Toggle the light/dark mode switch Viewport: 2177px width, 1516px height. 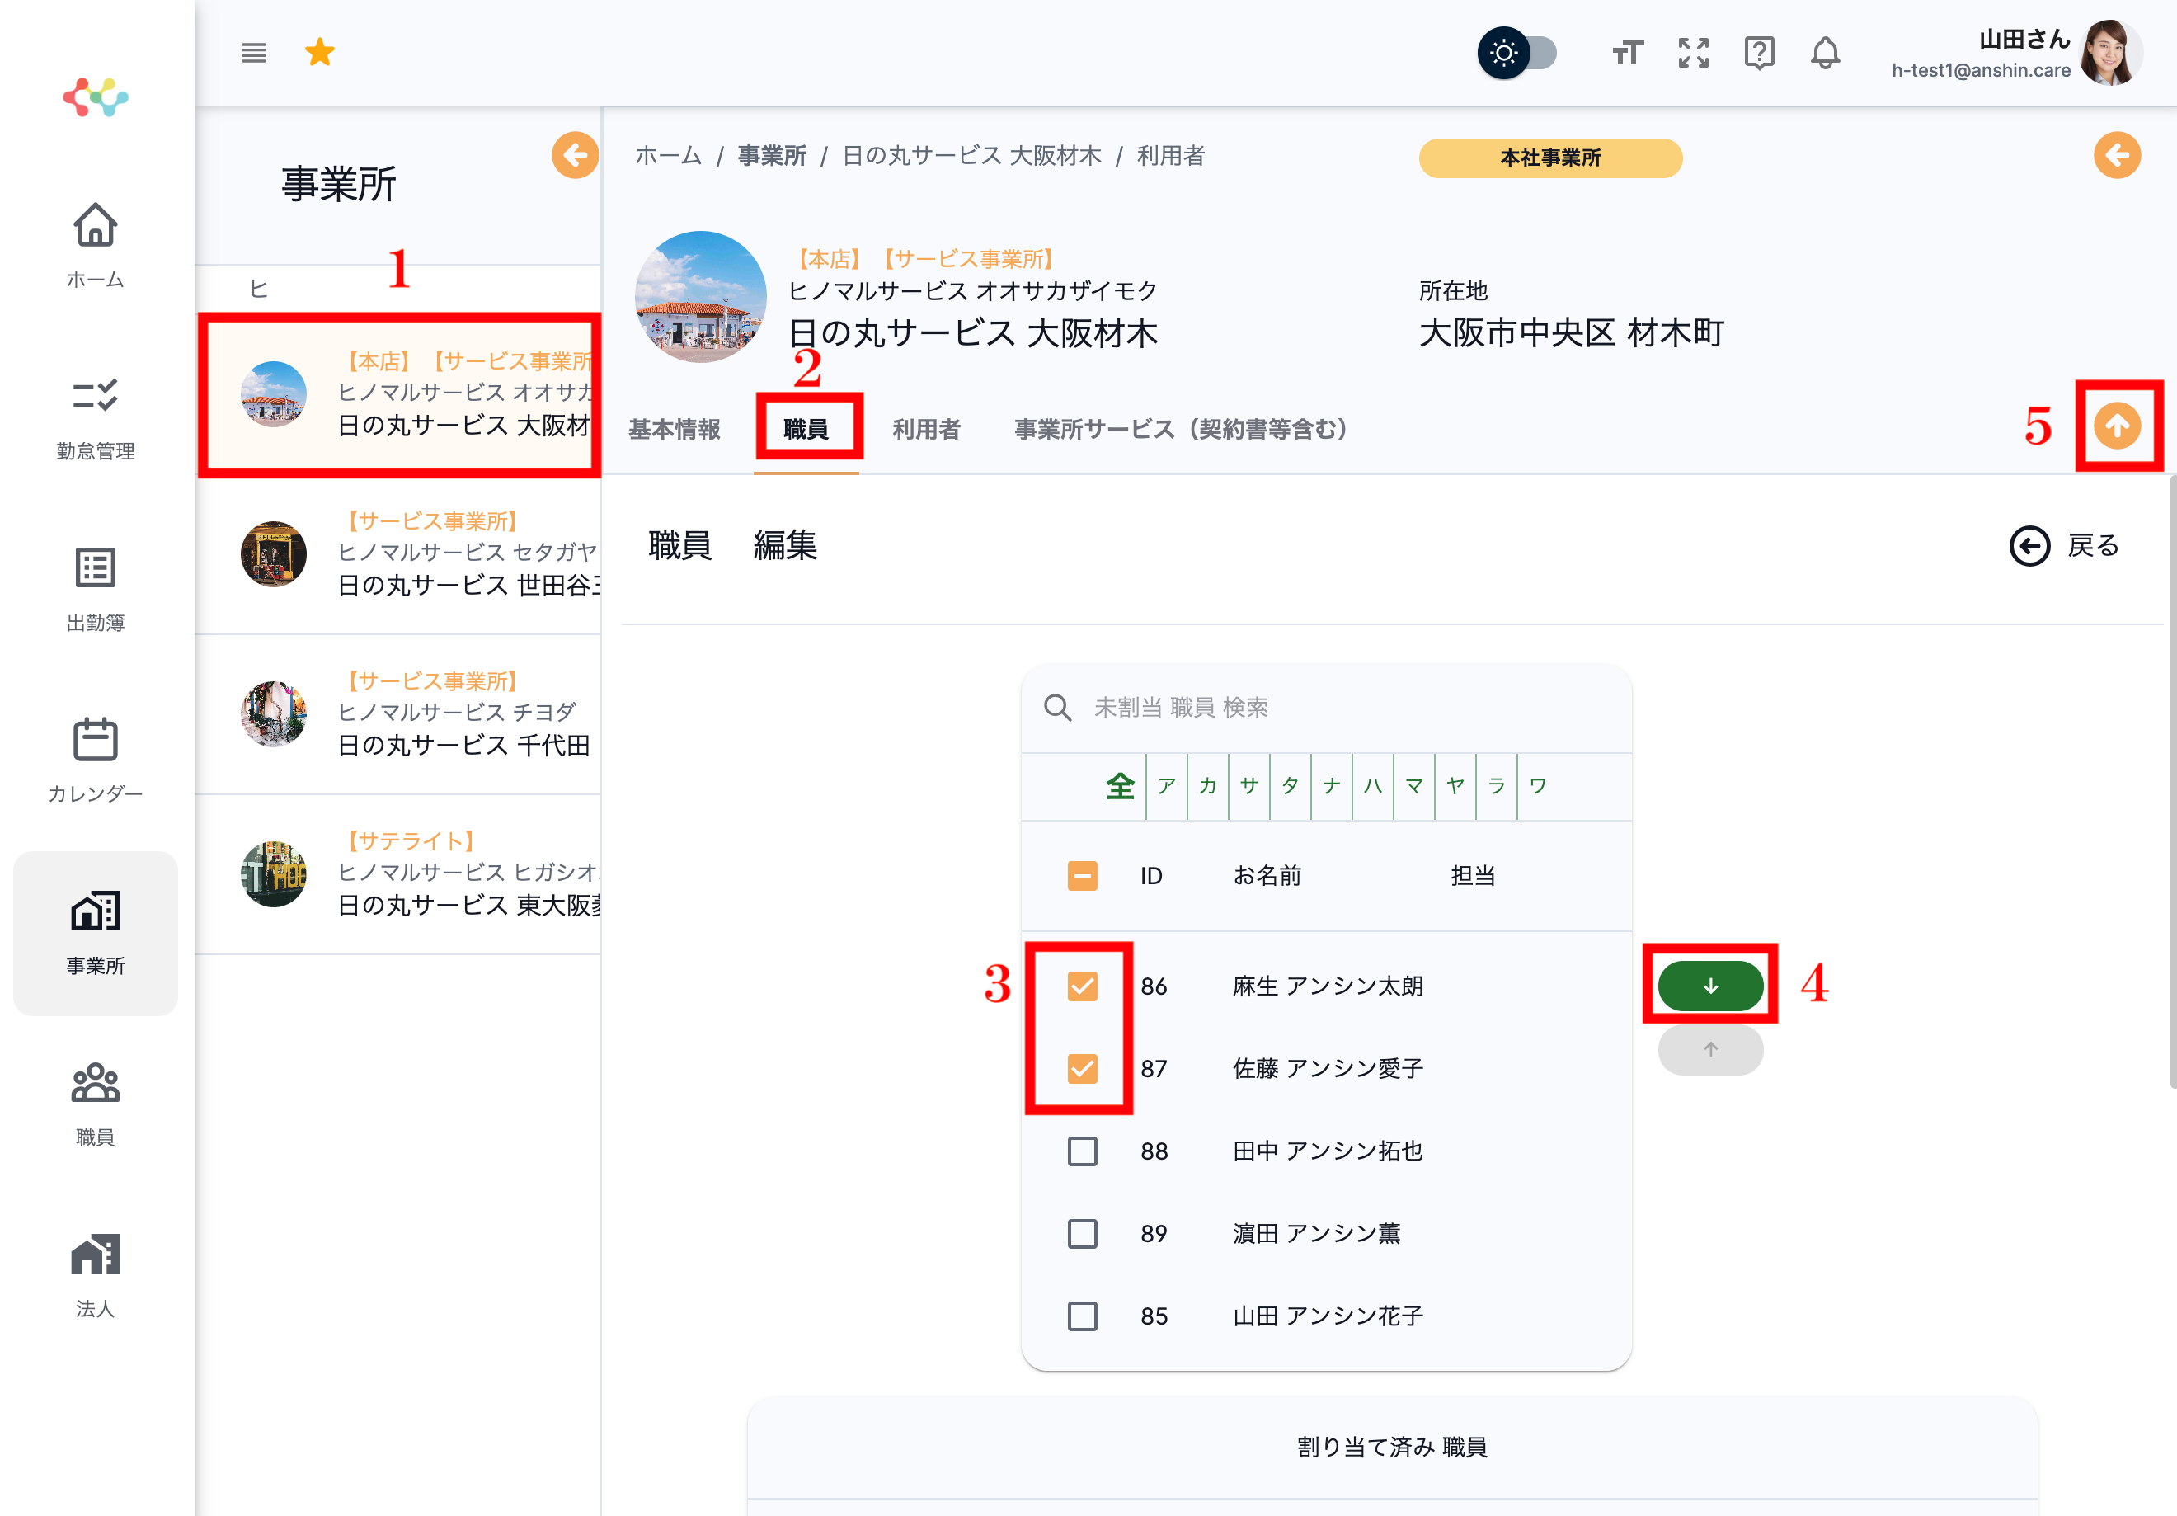(x=1517, y=53)
